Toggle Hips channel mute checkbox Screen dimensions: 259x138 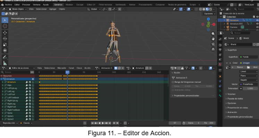30,85
